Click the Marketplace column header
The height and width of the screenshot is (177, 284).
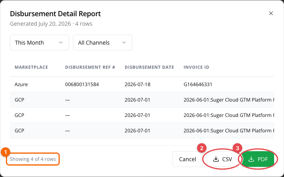[x=31, y=67]
